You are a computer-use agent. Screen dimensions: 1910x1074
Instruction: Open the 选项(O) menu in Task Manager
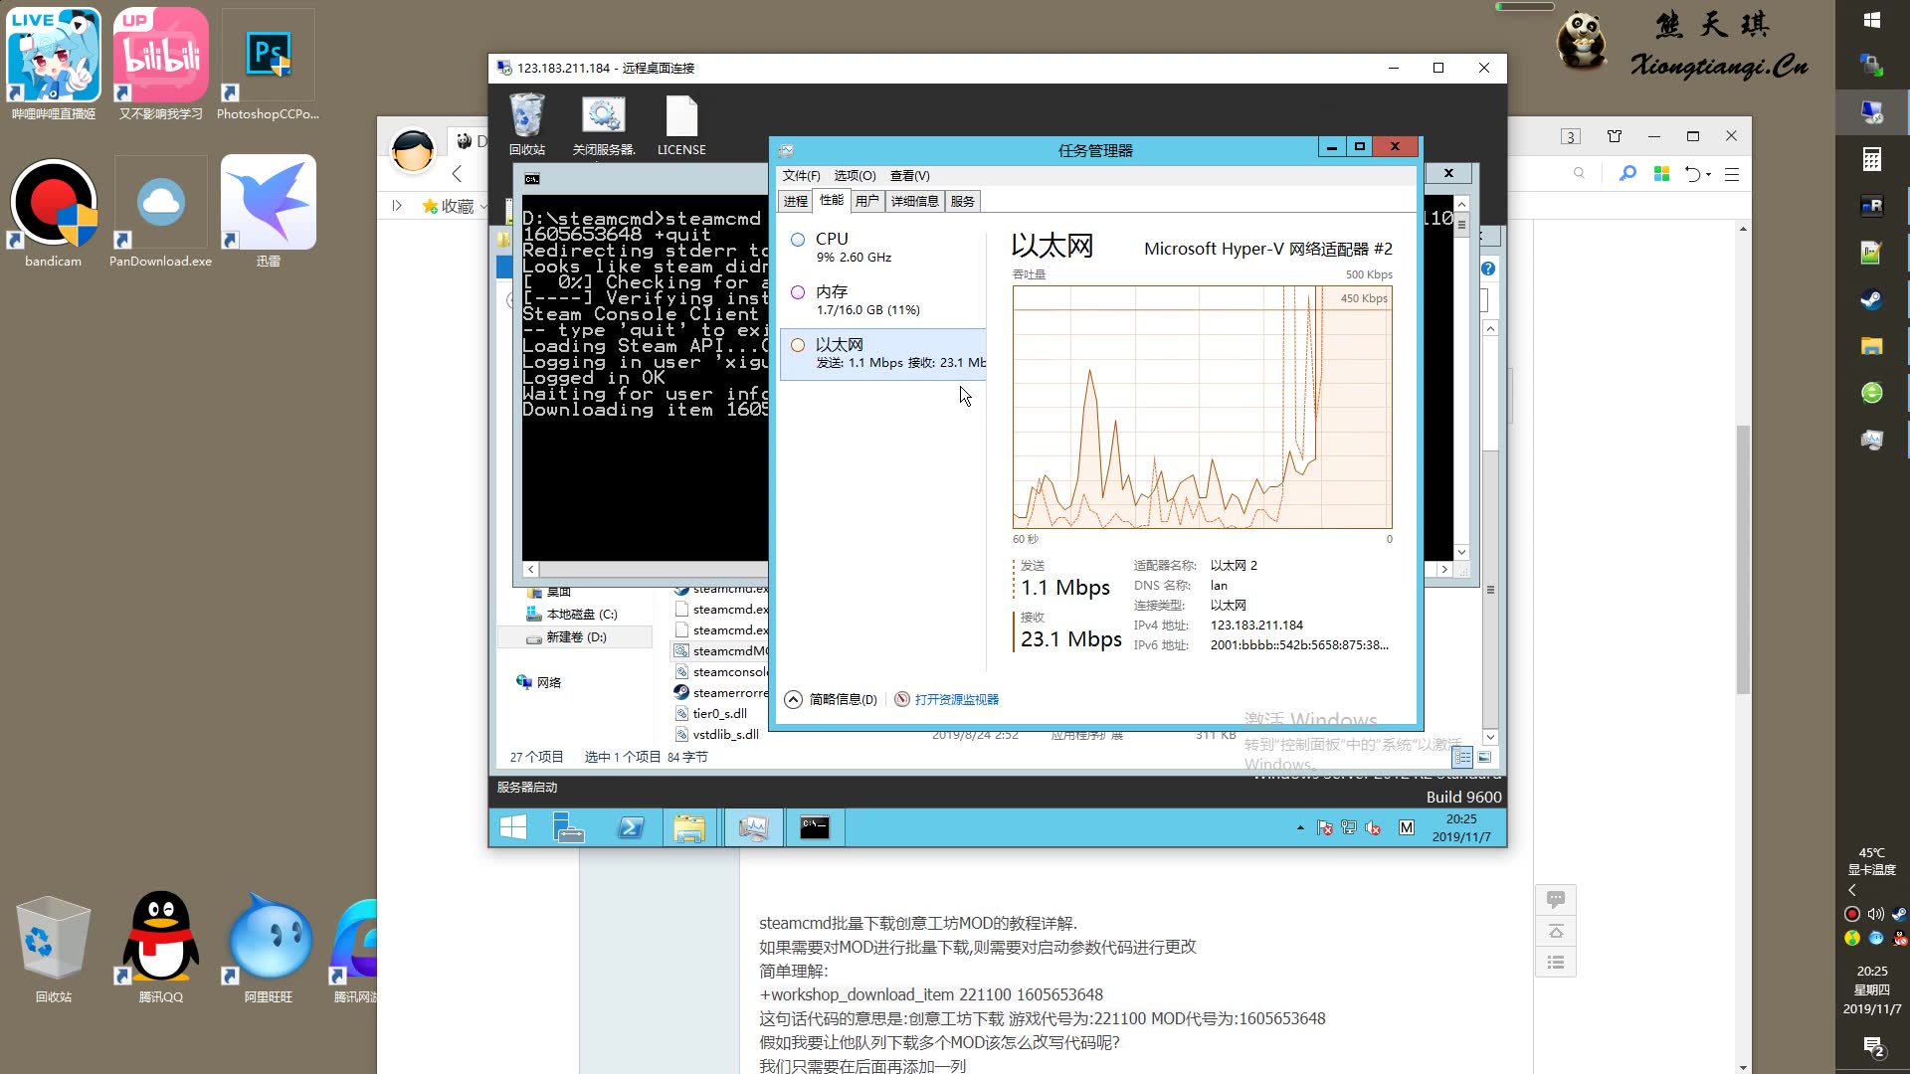click(x=855, y=175)
